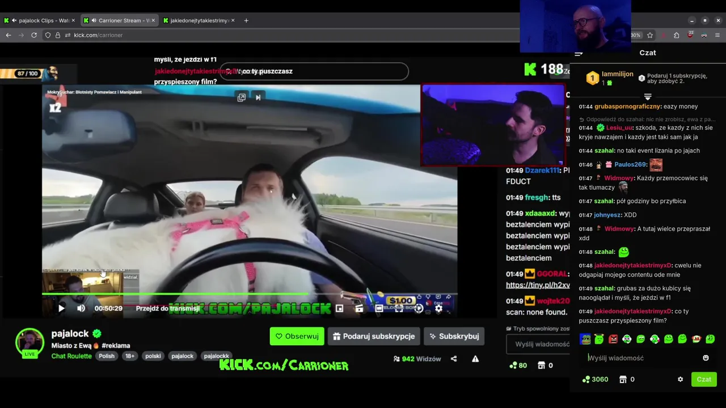Click the shield tracking protection icon
The width and height of the screenshot is (726, 408).
point(48,35)
